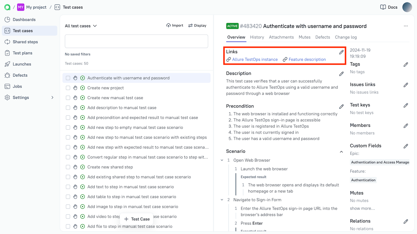Expand the Settings sidebar item
Viewport: 417px width, 234px height.
[x=21, y=97]
